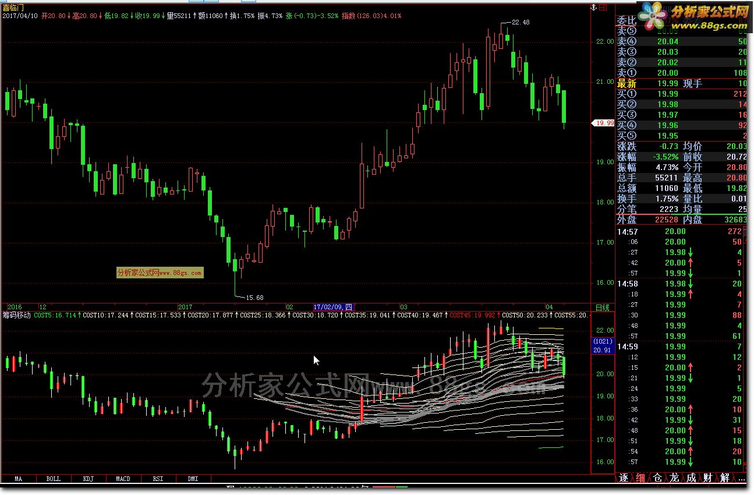Click the 均价 20.03 value
This screenshot has width=754, height=495.
[737, 146]
